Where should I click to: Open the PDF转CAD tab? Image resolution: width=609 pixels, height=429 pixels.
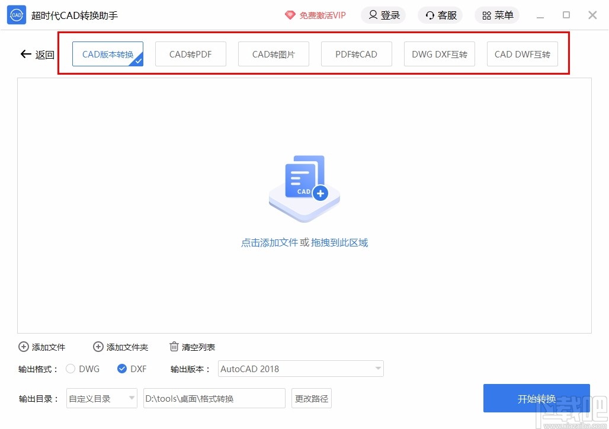click(356, 53)
